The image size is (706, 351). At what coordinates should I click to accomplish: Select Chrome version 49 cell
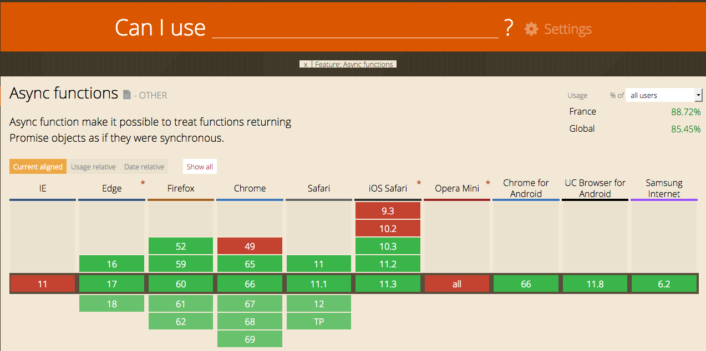click(250, 246)
